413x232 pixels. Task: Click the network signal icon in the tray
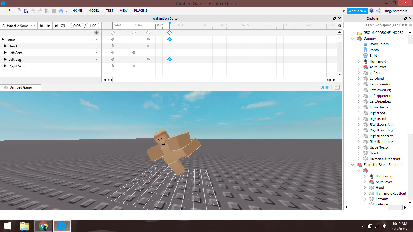(x=377, y=226)
